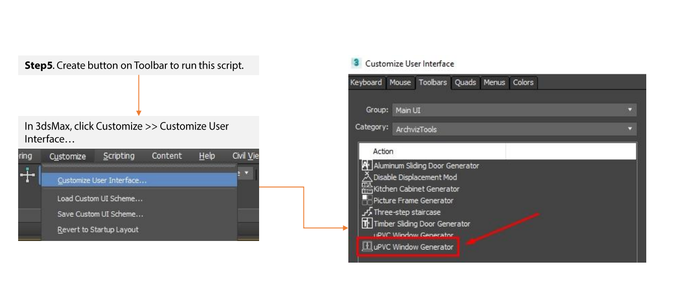Select Load Custom UI Scheme option
This screenshot has width=676, height=308.
coord(100,199)
